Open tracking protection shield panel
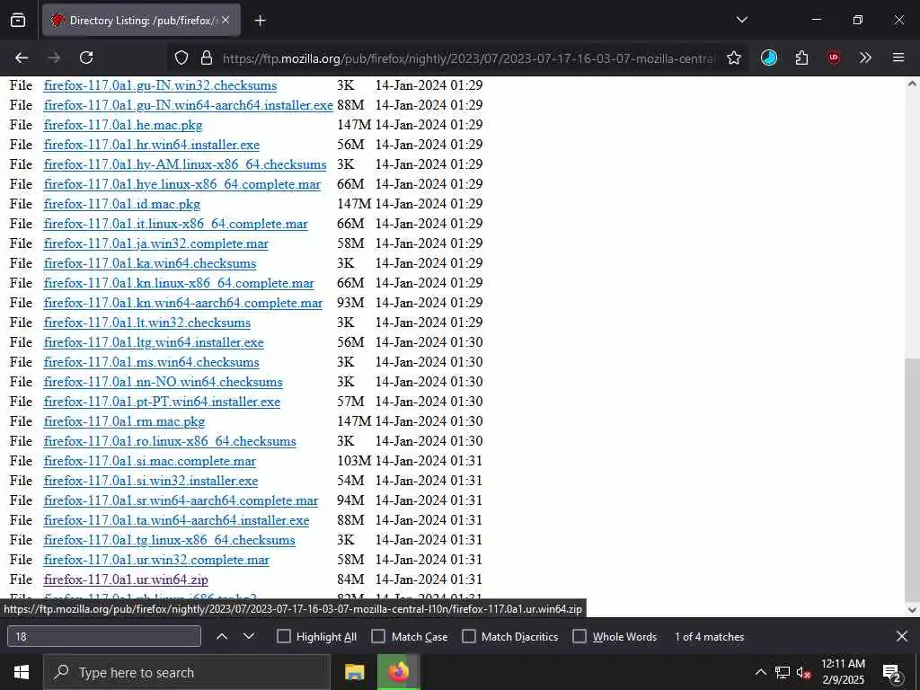This screenshot has height=690, width=920. pyautogui.click(x=181, y=57)
